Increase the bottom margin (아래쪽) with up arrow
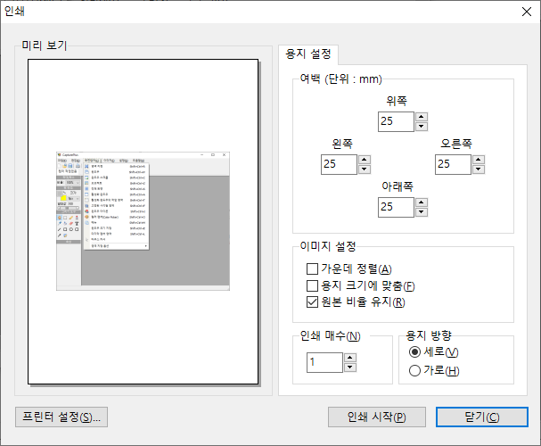 [421, 202]
